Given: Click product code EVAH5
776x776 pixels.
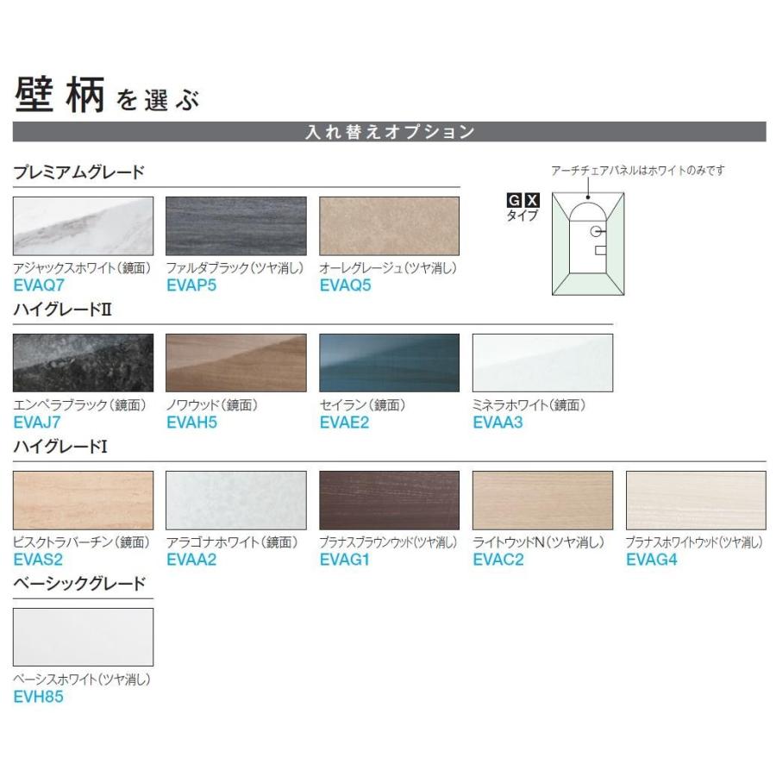Looking at the screenshot, I should point(192,422).
